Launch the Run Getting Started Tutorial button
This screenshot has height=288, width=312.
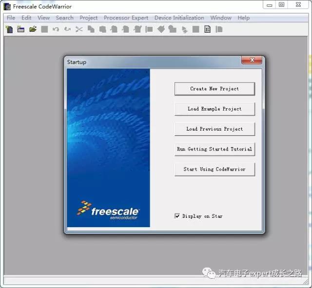[x=214, y=149]
